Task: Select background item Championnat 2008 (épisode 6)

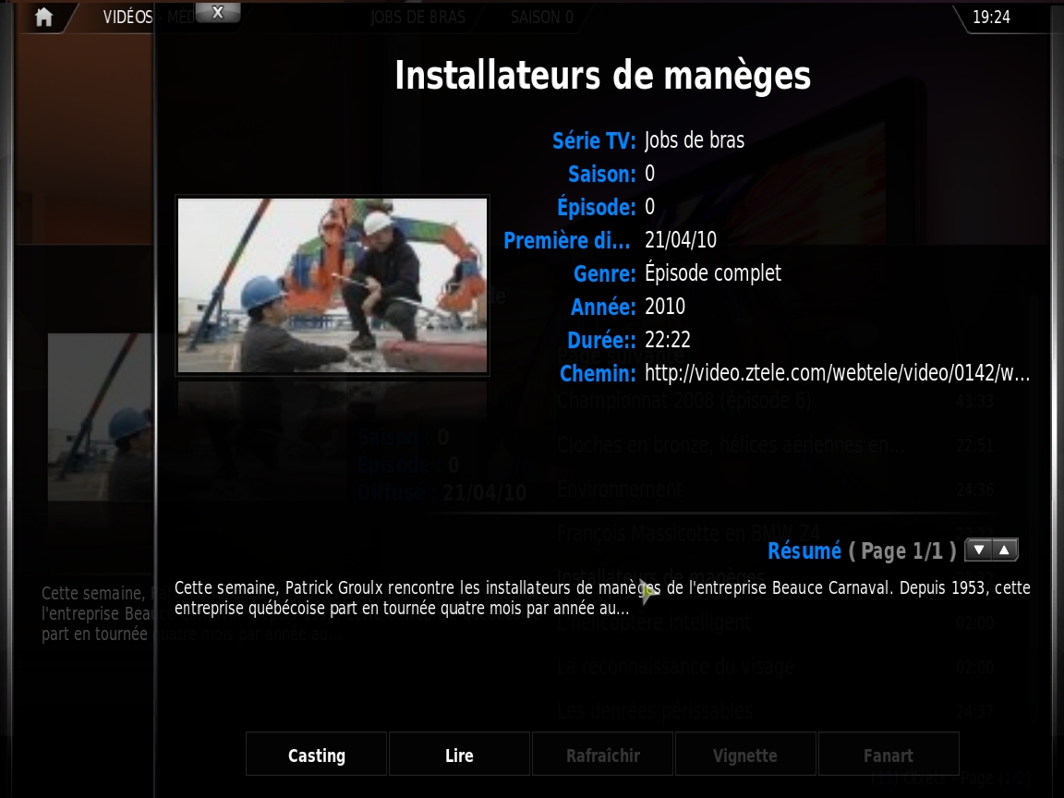Action: (684, 400)
